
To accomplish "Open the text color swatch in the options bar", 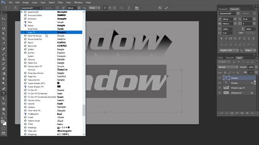I will [121, 8].
